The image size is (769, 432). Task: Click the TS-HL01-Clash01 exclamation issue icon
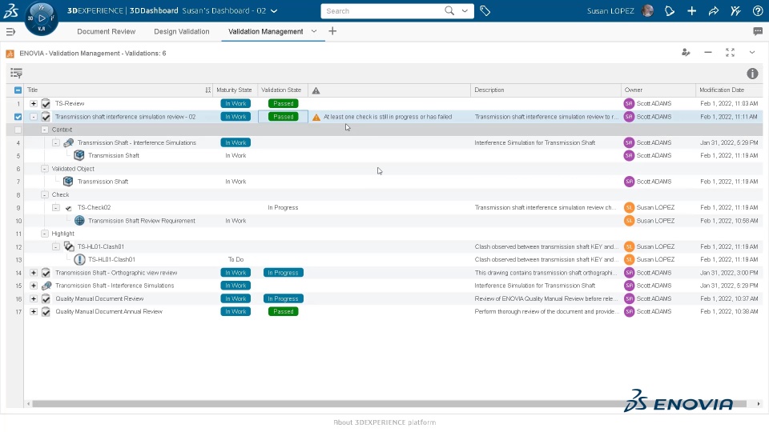79,259
